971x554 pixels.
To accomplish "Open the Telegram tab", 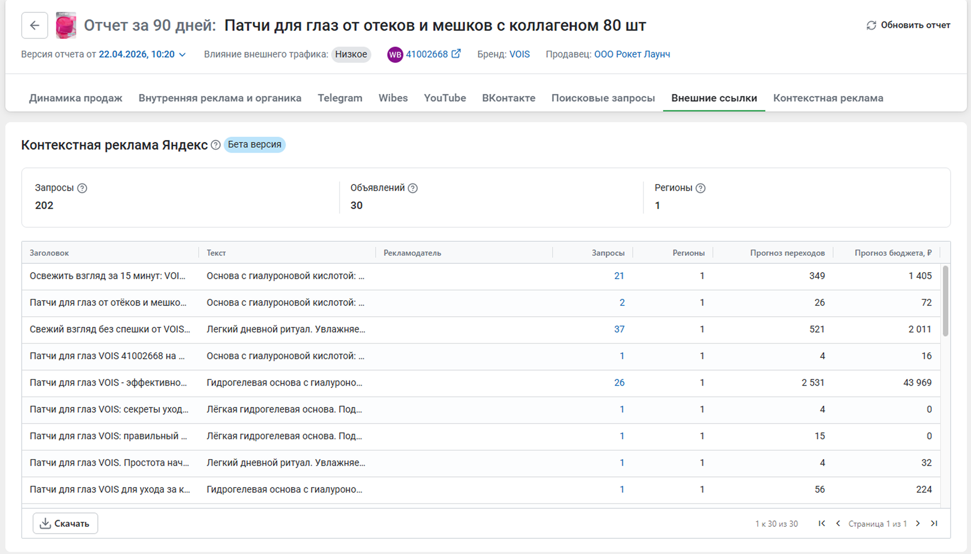I will pyautogui.click(x=340, y=98).
